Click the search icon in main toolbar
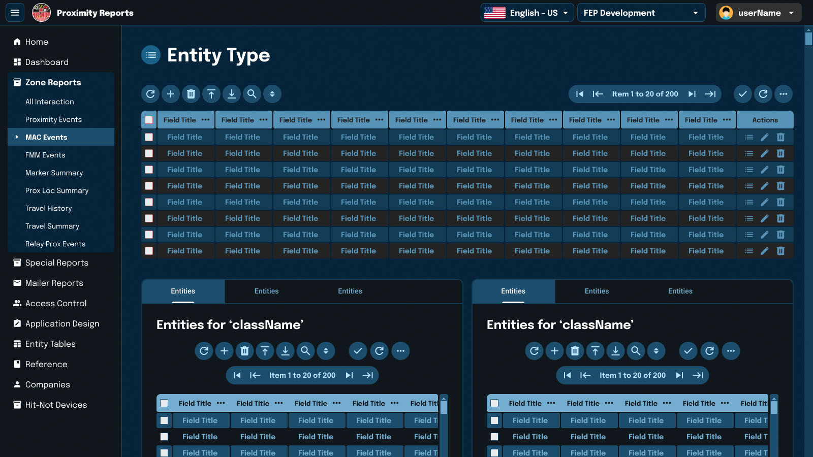 (x=252, y=94)
